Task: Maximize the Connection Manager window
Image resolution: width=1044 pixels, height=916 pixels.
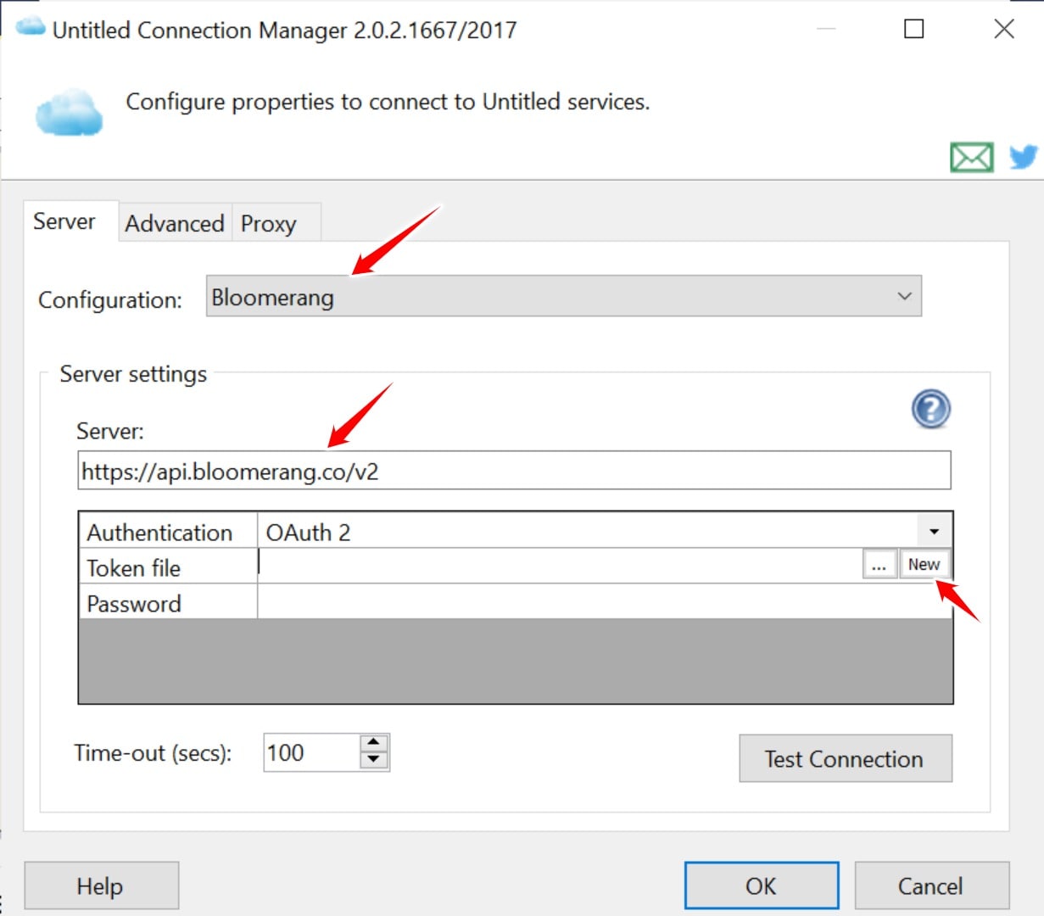Action: pyautogui.click(x=914, y=29)
